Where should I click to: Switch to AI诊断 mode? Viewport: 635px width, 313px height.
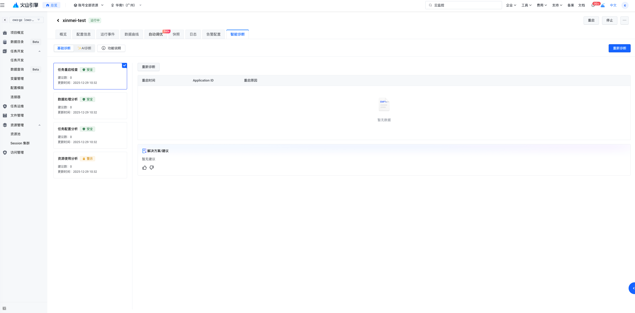85,48
